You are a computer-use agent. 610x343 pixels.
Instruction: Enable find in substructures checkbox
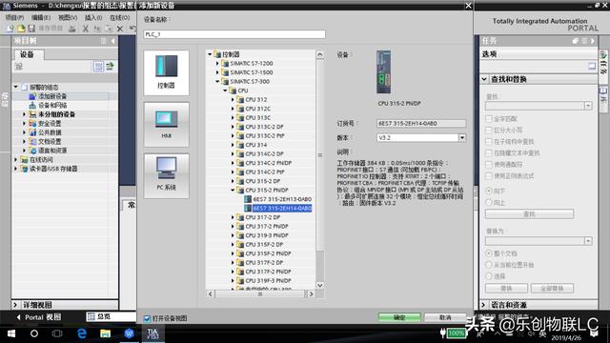[489, 142]
